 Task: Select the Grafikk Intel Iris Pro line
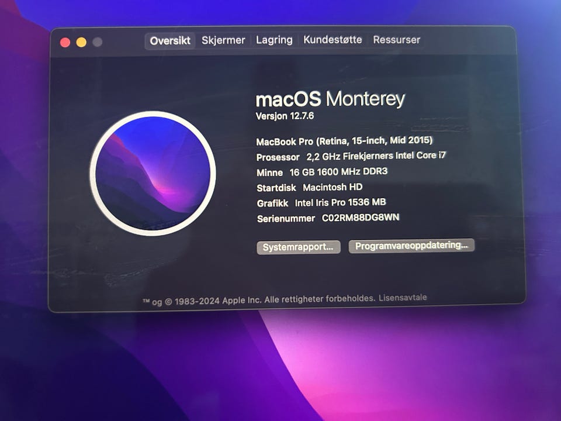pos(321,203)
